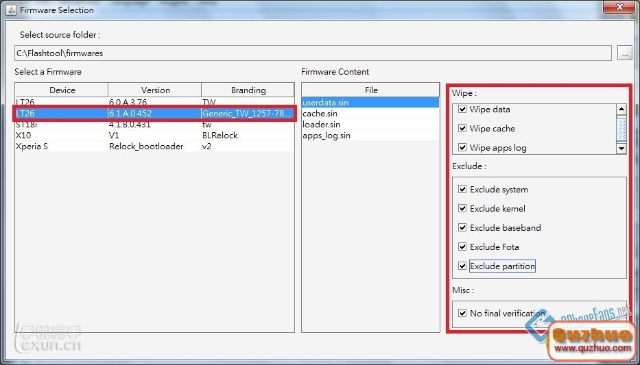Screen dimensions: 640x365
Task: Sort by the Version column header
Action: click(x=155, y=90)
